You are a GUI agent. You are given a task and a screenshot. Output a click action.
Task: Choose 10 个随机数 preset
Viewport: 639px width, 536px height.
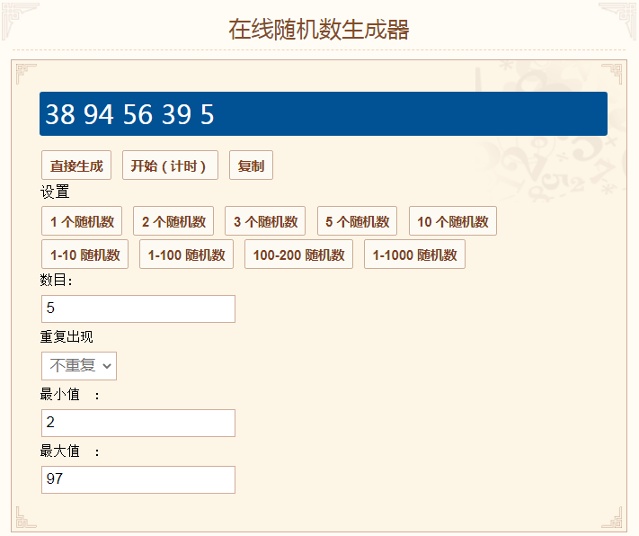click(453, 221)
